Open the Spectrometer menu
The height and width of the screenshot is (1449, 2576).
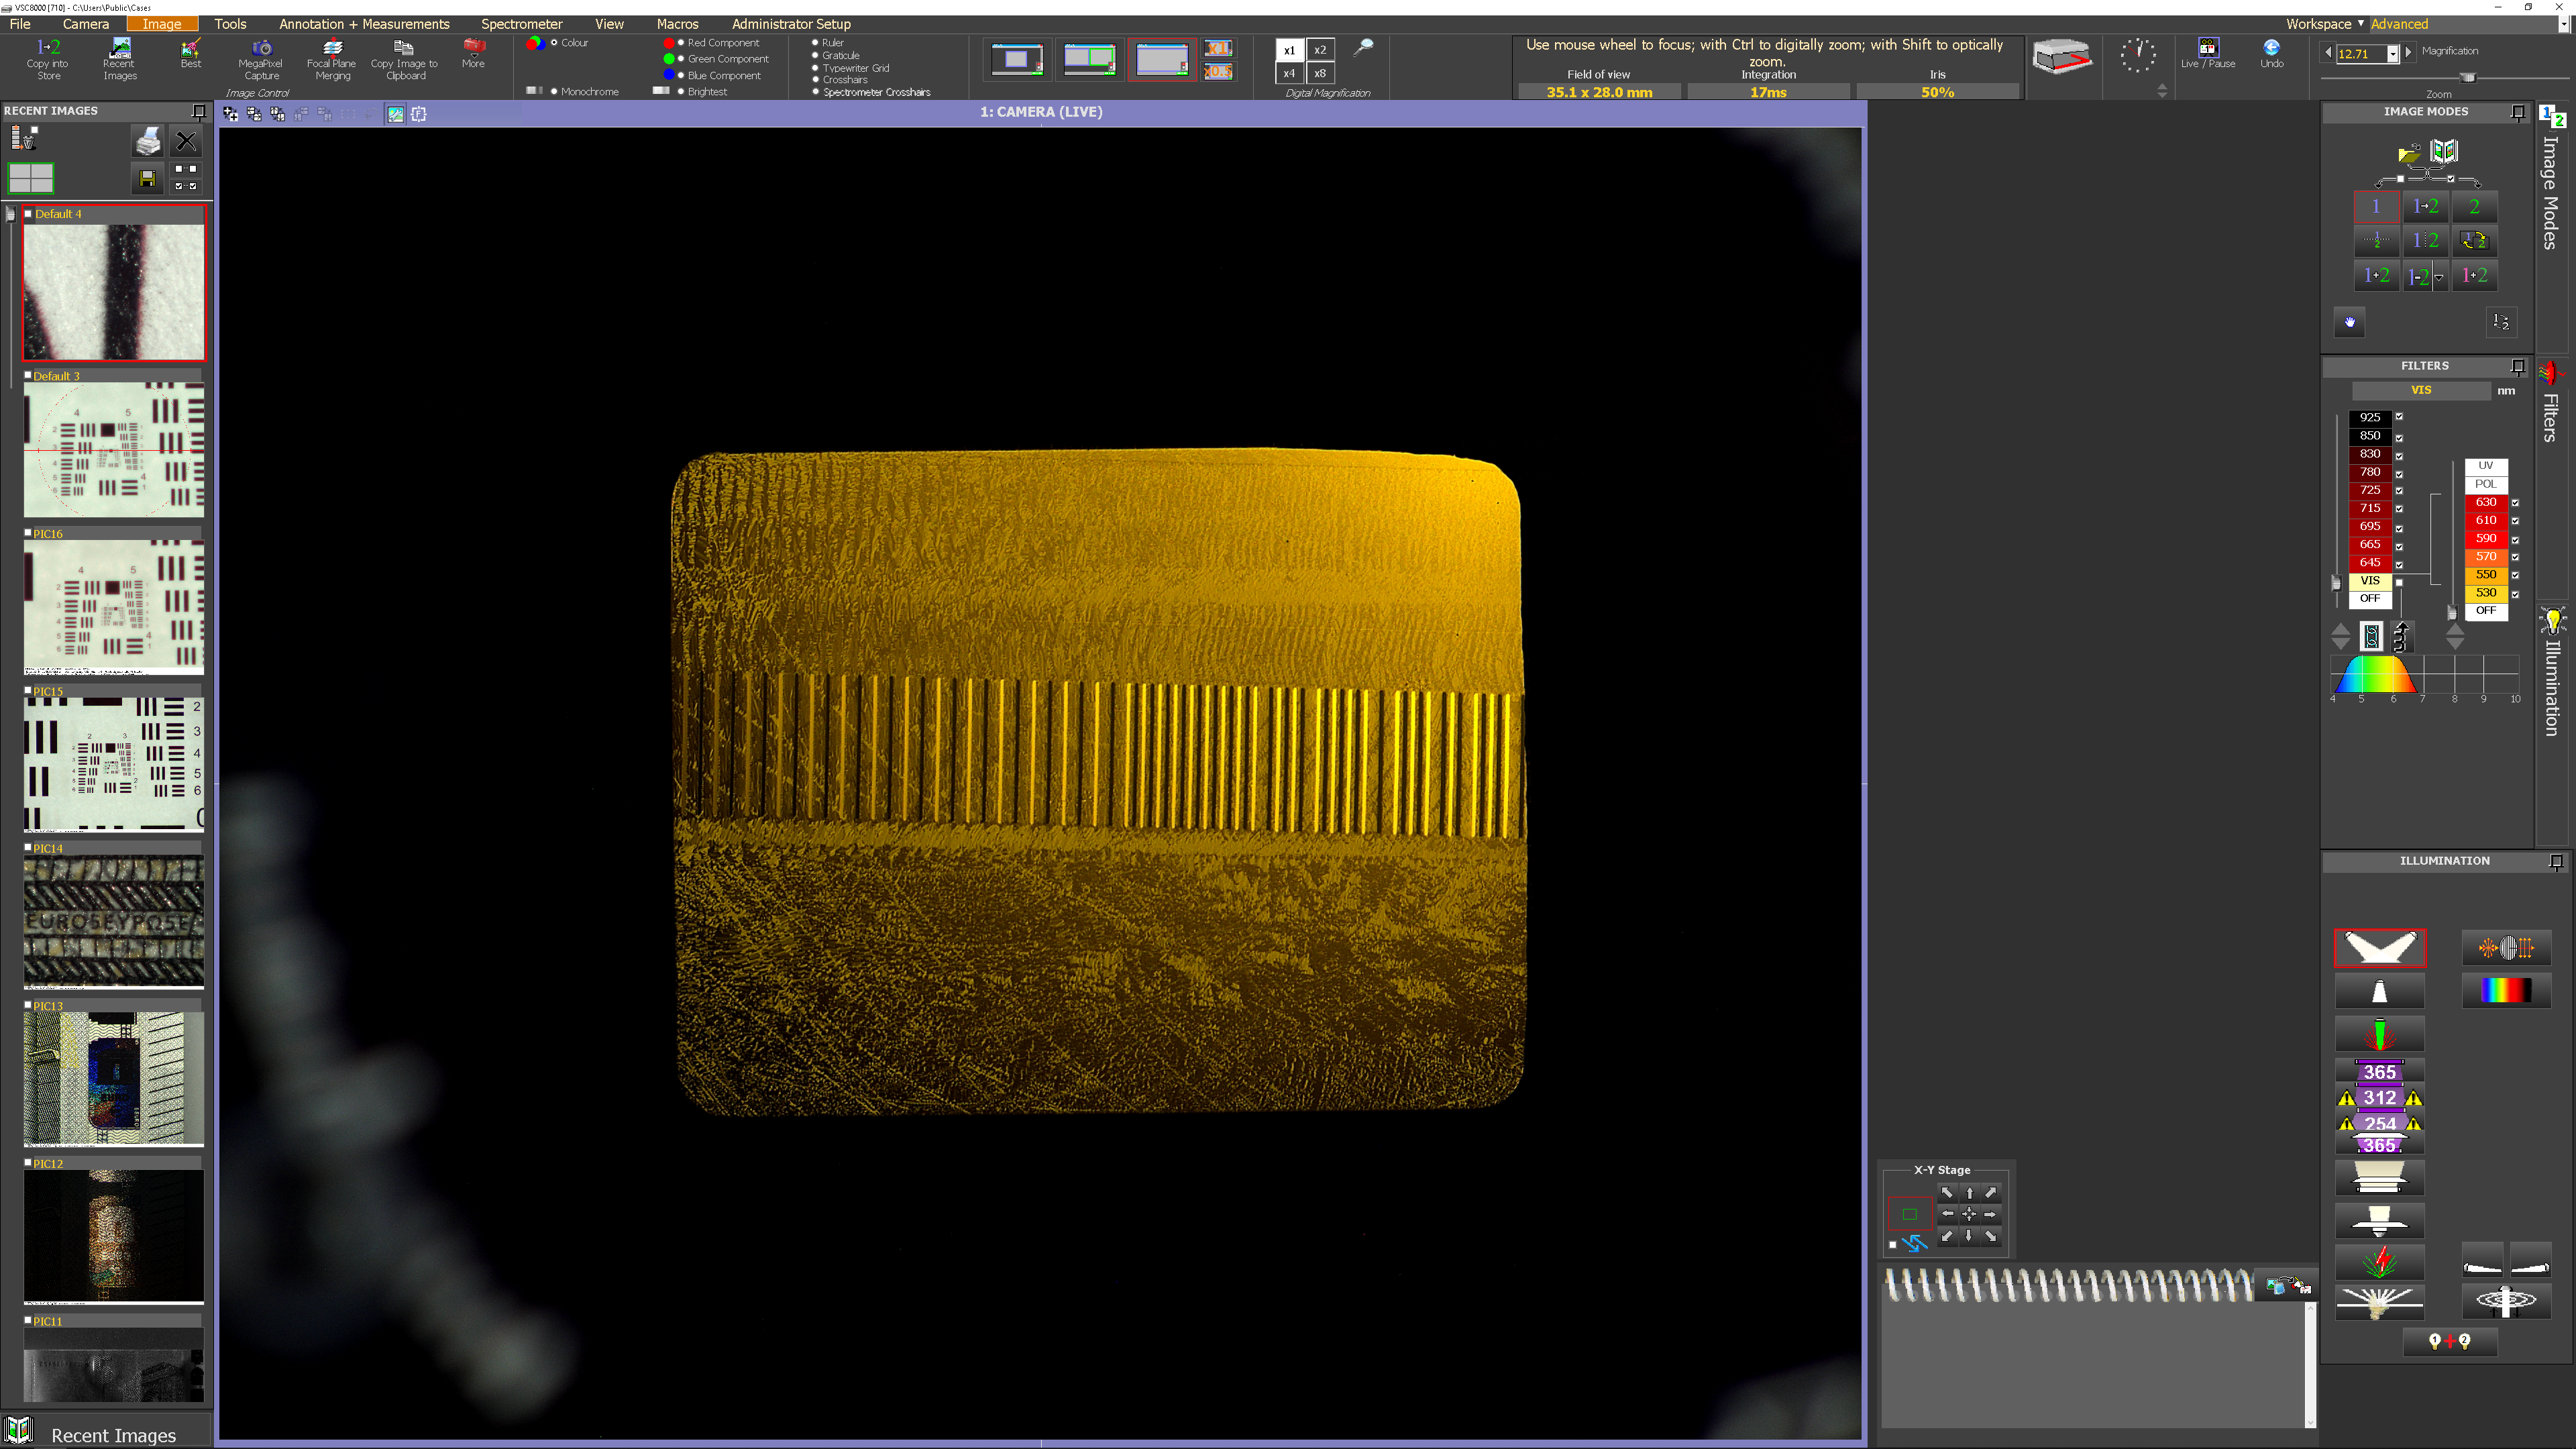click(521, 24)
